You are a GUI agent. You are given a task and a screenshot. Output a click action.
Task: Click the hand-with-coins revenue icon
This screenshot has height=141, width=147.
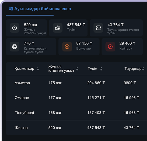pyautogui.click(x=58, y=28)
